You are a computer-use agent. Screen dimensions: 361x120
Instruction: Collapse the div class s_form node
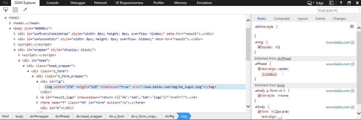(x=28, y=71)
